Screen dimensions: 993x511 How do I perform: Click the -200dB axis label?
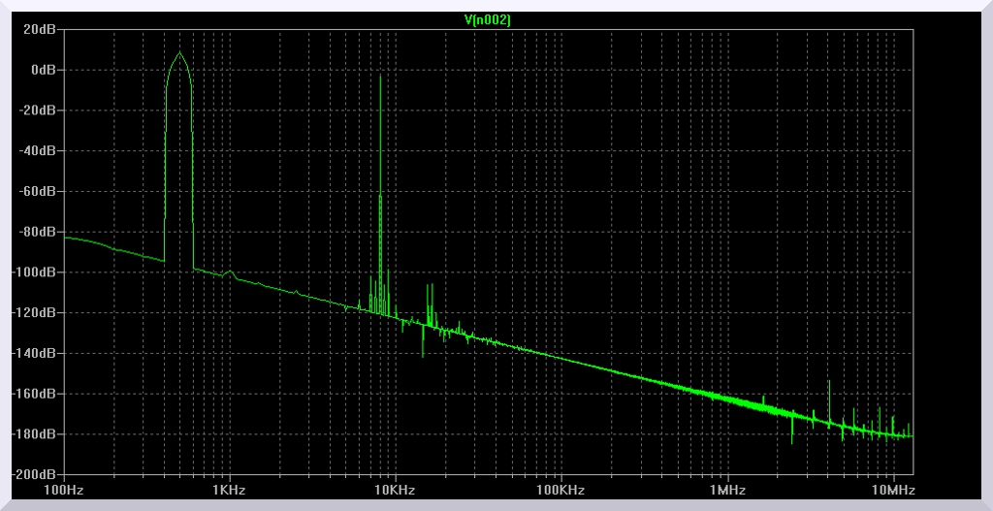[x=36, y=475]
